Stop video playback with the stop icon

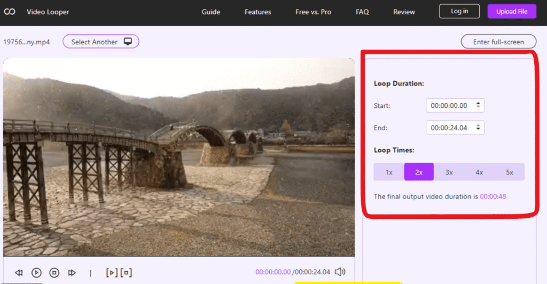(x=54, y=273)
